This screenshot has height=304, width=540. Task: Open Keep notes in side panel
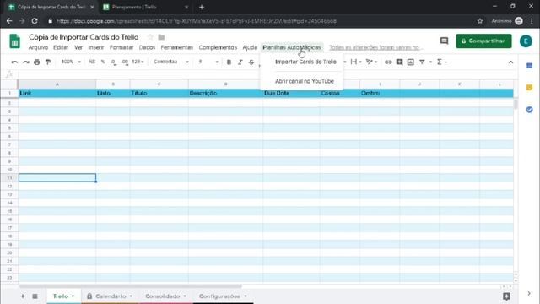tap(529, 88)
